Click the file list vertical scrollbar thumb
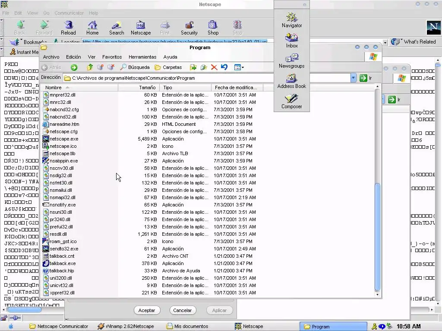 coord(377,237)
